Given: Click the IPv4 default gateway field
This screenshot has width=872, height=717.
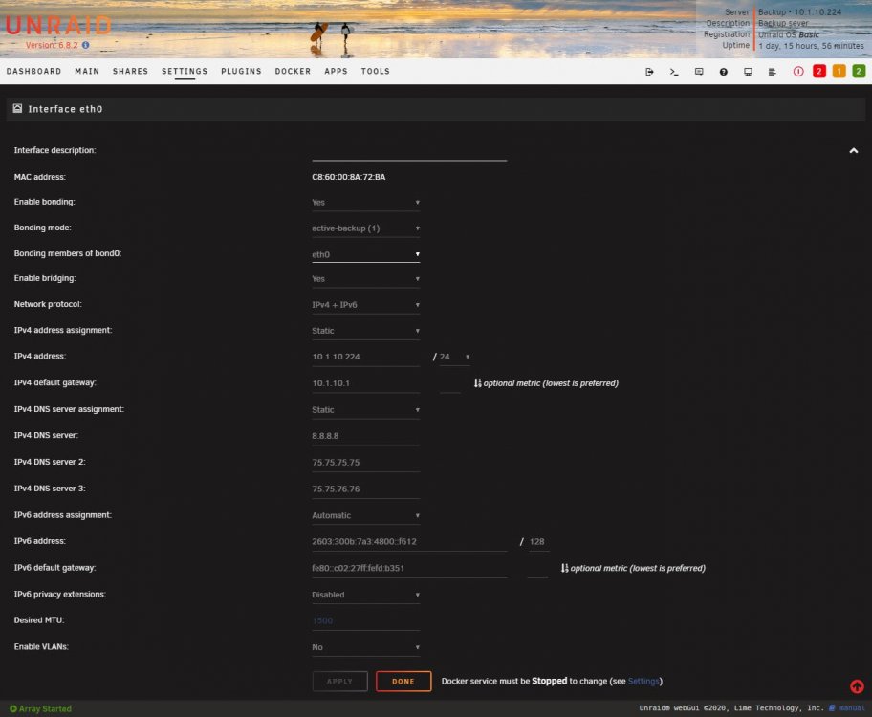Looking at the screenshot, I should (366, 383).
